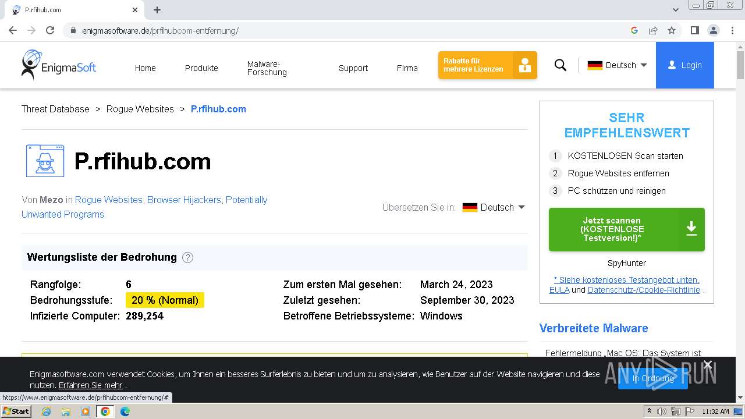
Task: Open Datenschutz-/Cookie-Richtlinie link
Action: point(644,290)
